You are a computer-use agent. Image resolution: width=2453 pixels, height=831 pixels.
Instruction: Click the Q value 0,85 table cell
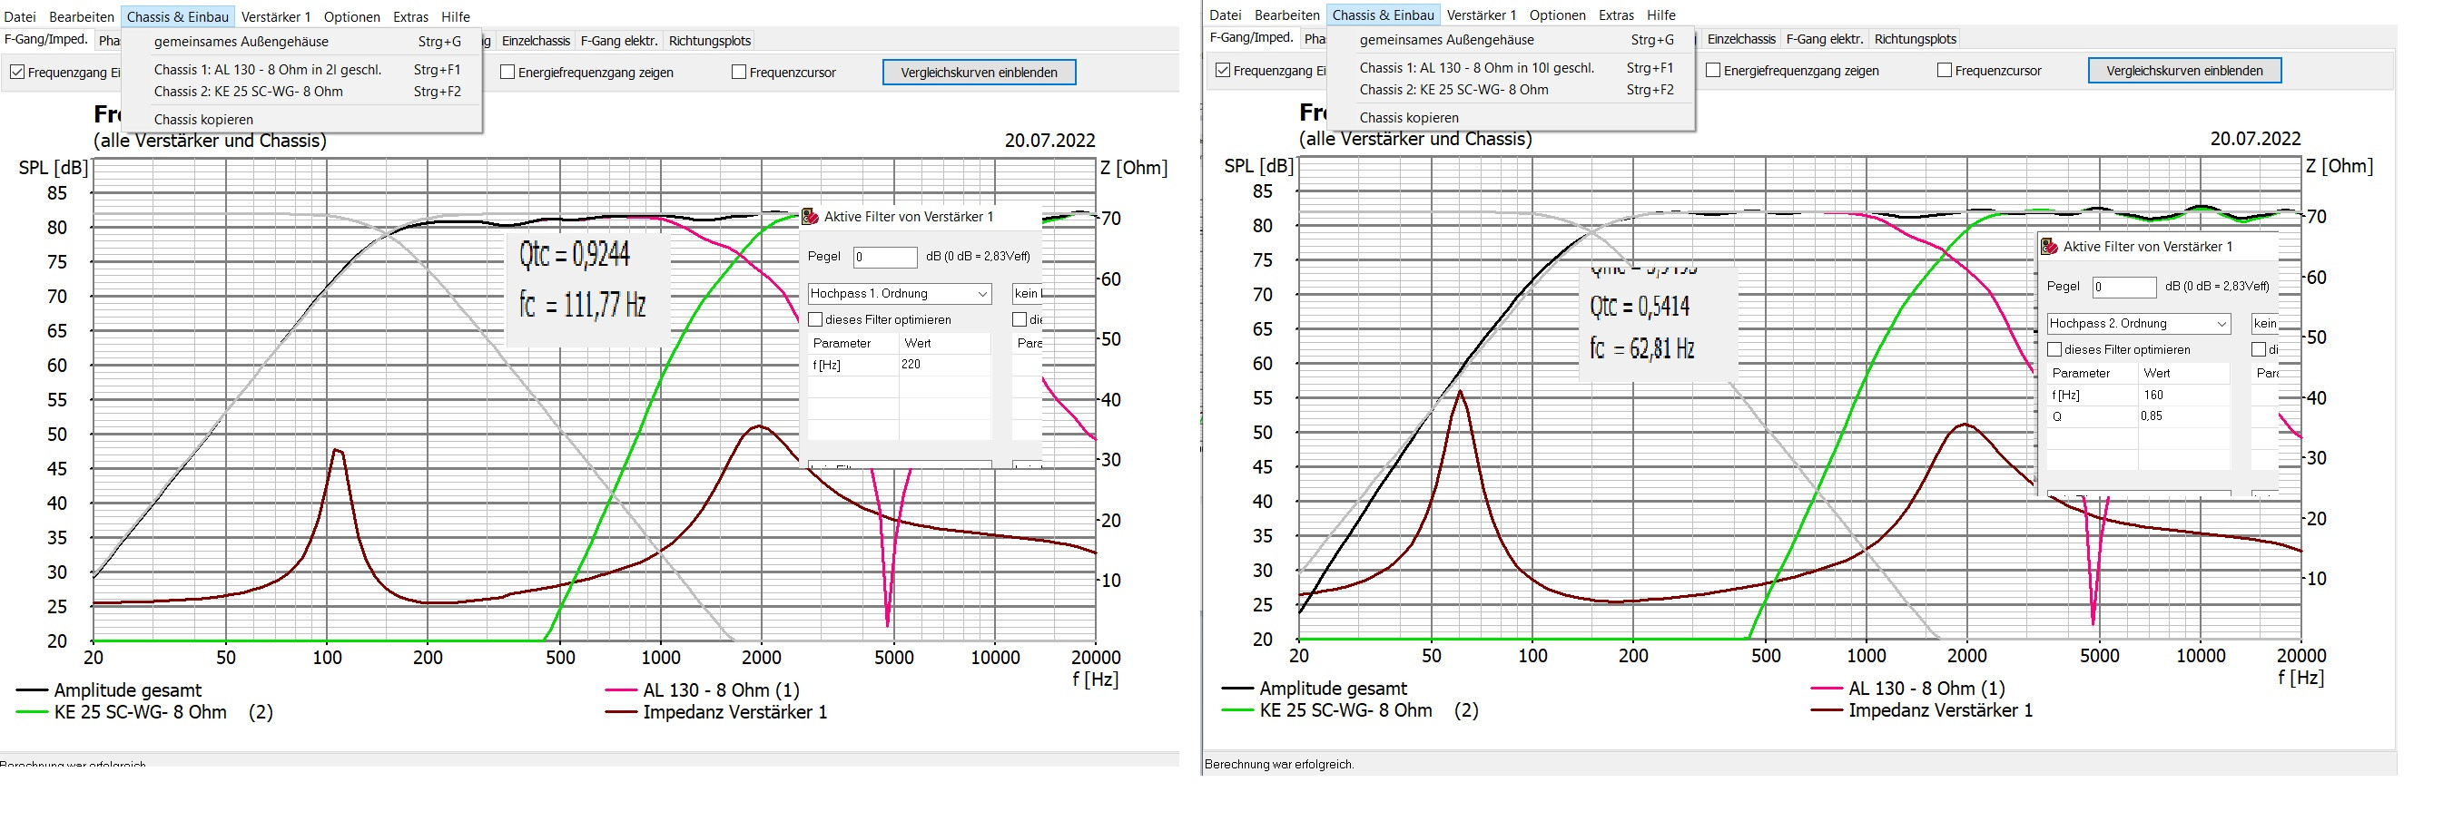pyautogui.click(x=2182, y=416)
